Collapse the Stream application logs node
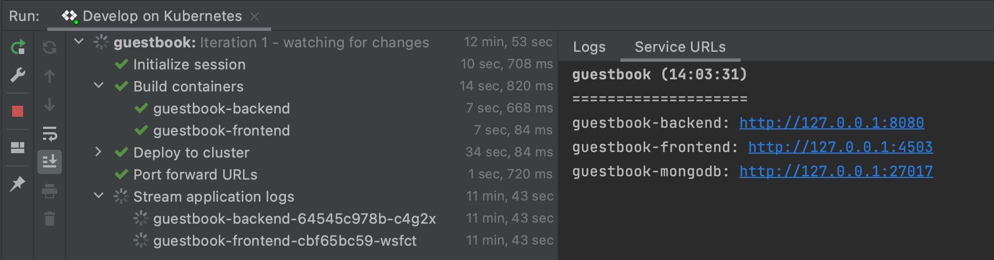This screenshot has height=260, width=994. pos(99,196)
